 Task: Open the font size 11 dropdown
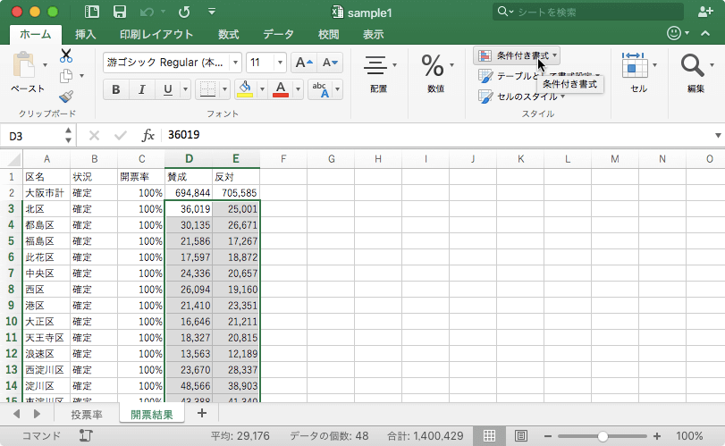click(280, 63)
